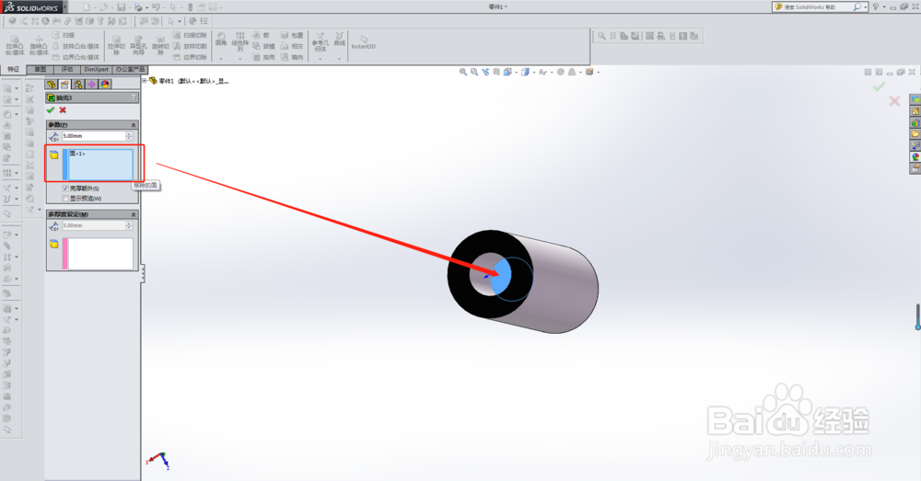This screenshot has height=481, width=921.
Task: Click the 线性阵列 linear pattern tool
Action: [x=240, y=41]
